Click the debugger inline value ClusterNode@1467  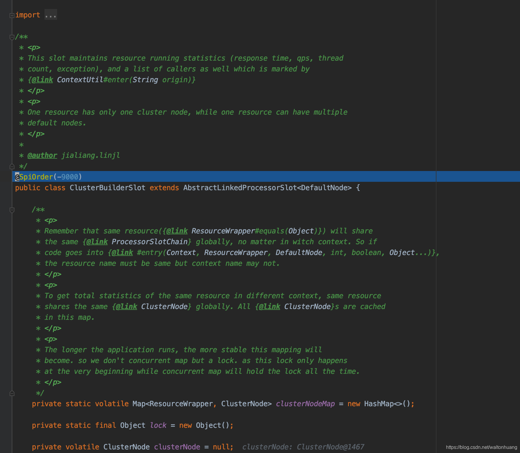pyautogui.click(x=330, y=447)
